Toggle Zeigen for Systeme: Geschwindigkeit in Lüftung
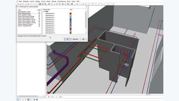Image resolution: width=179 pixels, height=101 pixels. [x=39, y=21]
